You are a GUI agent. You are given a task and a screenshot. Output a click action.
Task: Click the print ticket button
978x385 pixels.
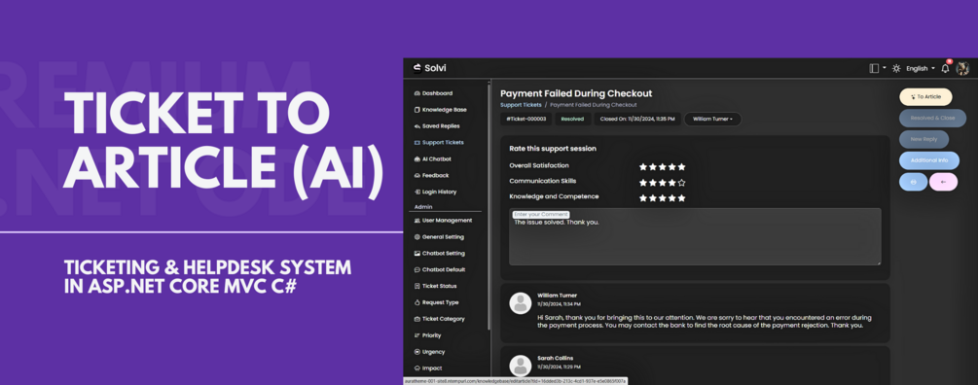point(913,182)
